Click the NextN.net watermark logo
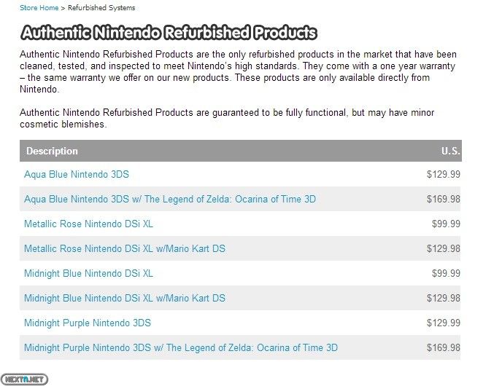 click(x=24, y=379)
